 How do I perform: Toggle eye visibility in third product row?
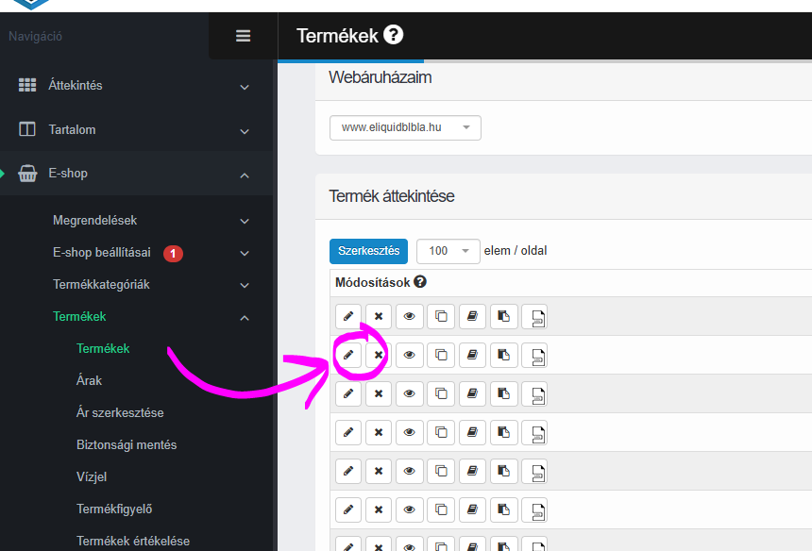(409, 393)
